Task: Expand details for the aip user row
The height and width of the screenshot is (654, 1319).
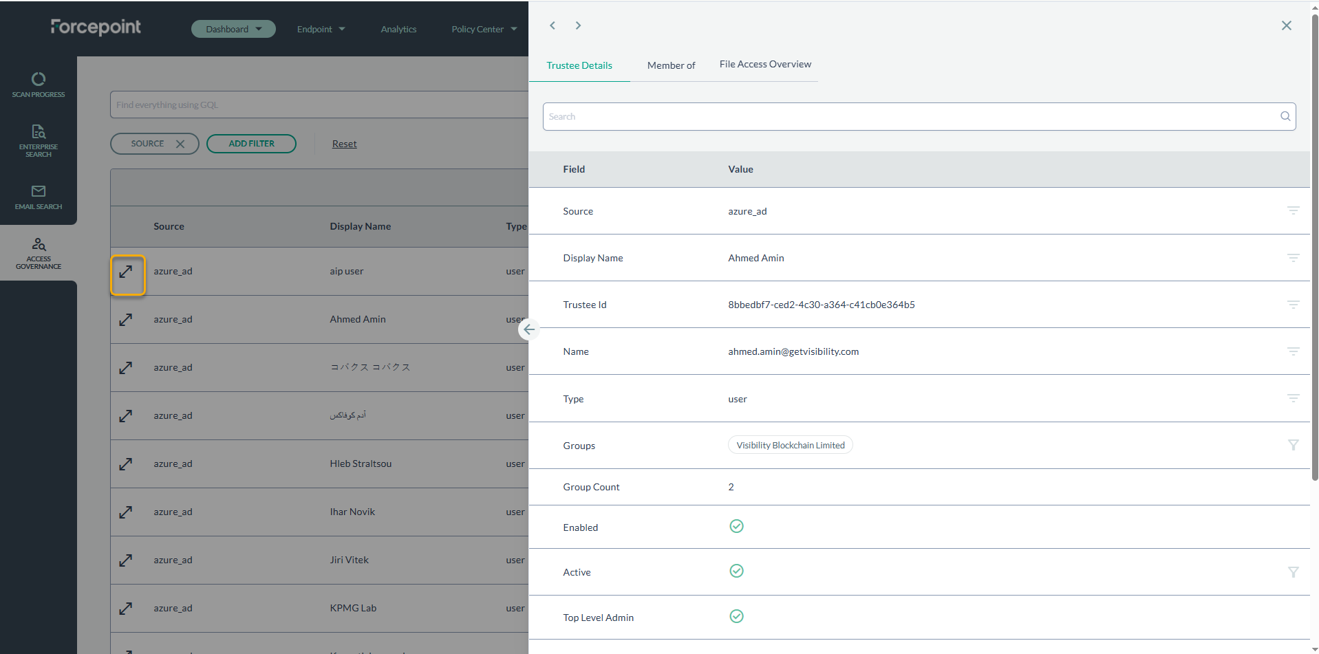Action: [x=126, y=272]
